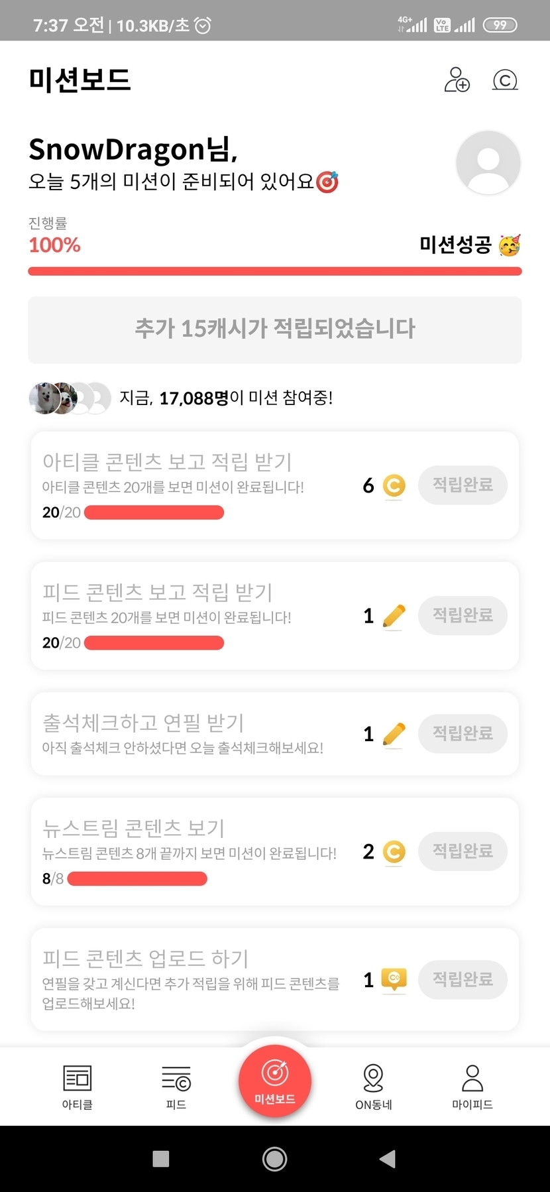Tap the pencil icon on 출석체크 mission

[394, 734]
